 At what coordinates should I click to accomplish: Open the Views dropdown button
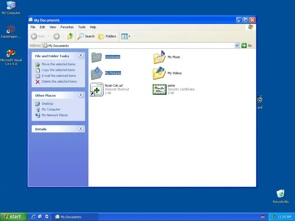click(126, 36)
